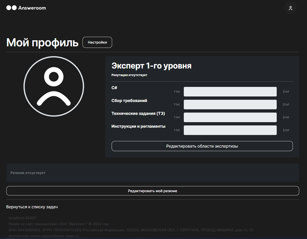Image resolution: width=307 pixels, height=239 pixels.
Task: Click the Инструкции и регламенты progress bar
Action: pyautogui.click(x=230, y=130)
